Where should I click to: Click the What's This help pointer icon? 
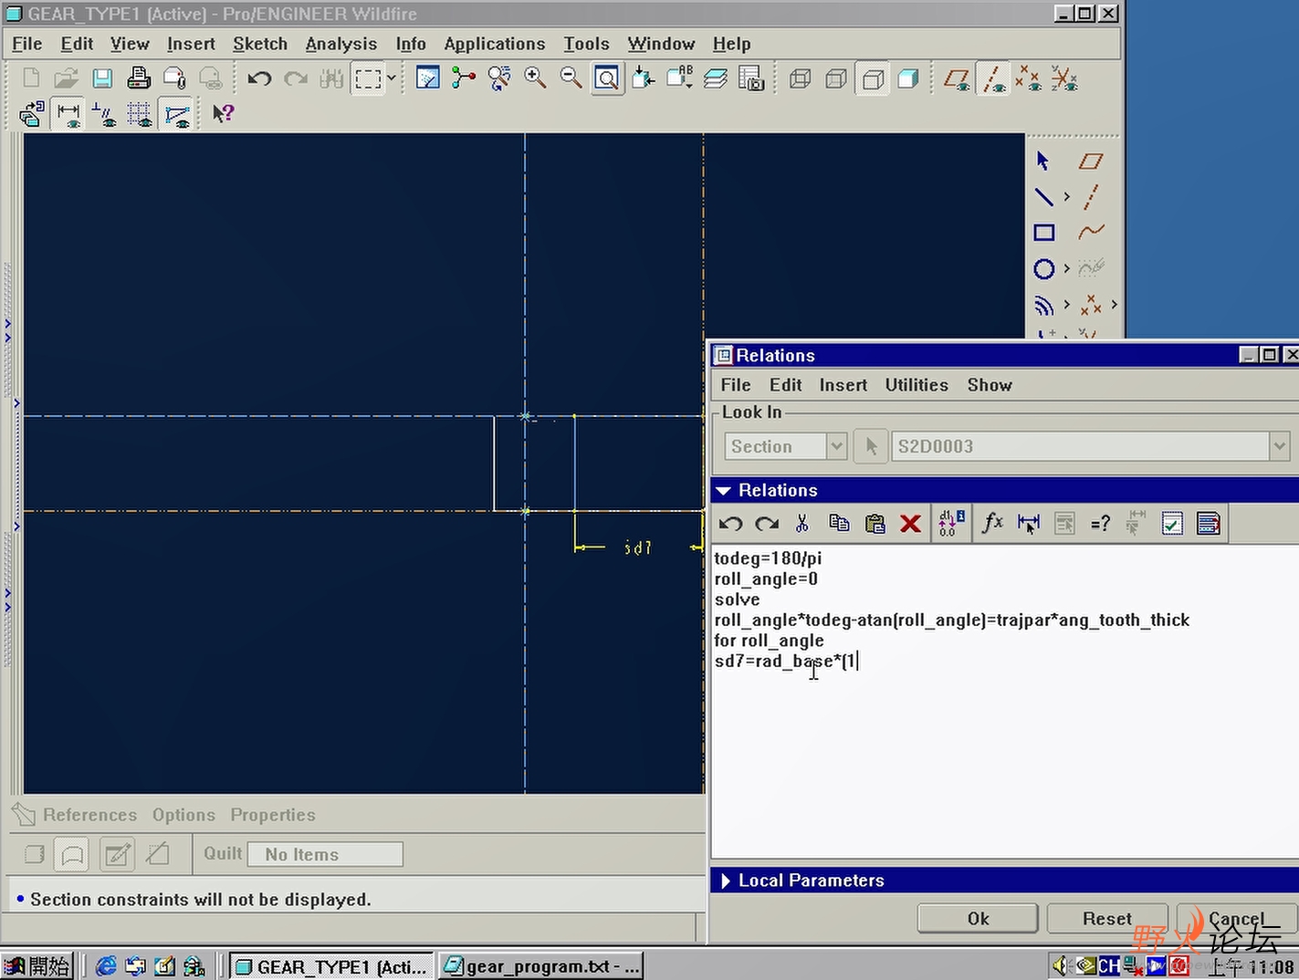tap(223, 113)
